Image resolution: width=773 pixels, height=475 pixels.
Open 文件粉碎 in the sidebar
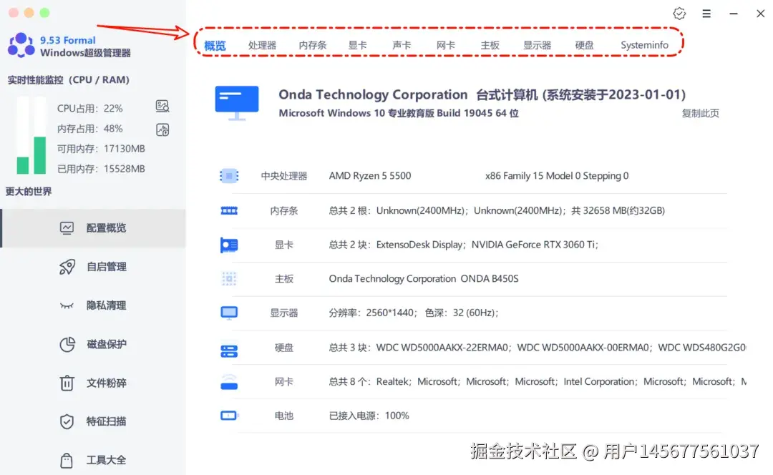(x=94, y=383)
